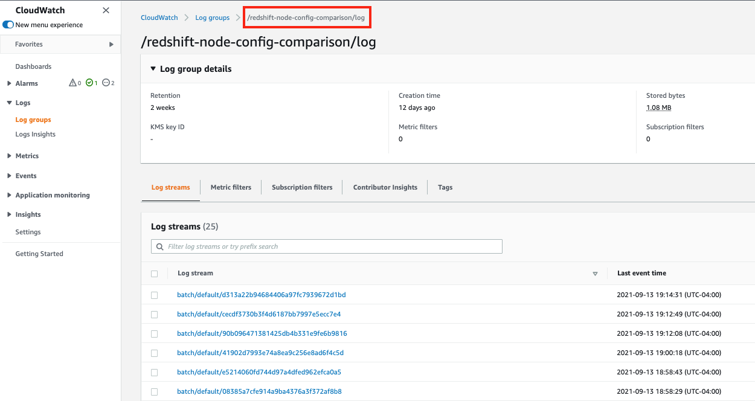
Task: Open log stream batch/default/cecdf3730b3f4d6187bb7997e5ecc7e4
Action: point(259,314)
